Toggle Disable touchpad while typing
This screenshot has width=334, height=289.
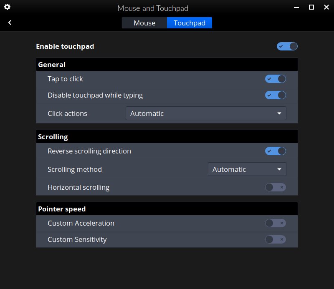(x=276, y=95)
